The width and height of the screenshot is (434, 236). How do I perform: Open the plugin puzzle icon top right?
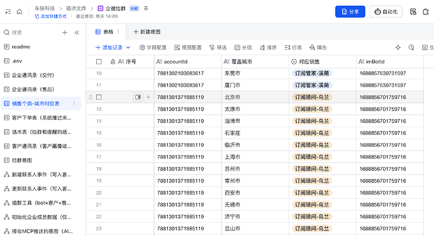[426, 11]
